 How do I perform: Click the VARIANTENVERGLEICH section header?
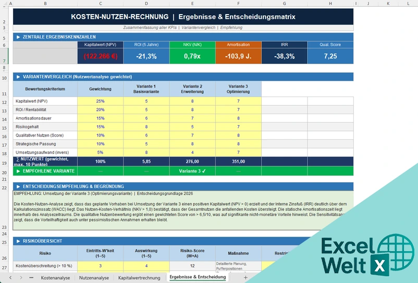point(183,77)
